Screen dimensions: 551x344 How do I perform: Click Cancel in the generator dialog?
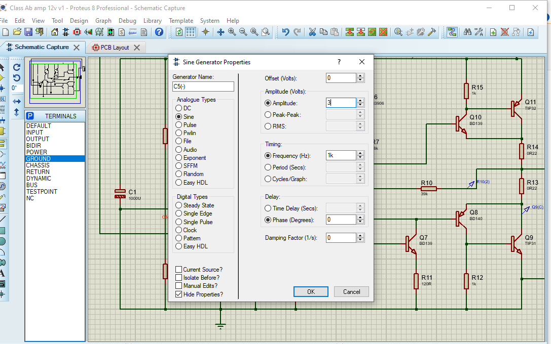(351, 292)
